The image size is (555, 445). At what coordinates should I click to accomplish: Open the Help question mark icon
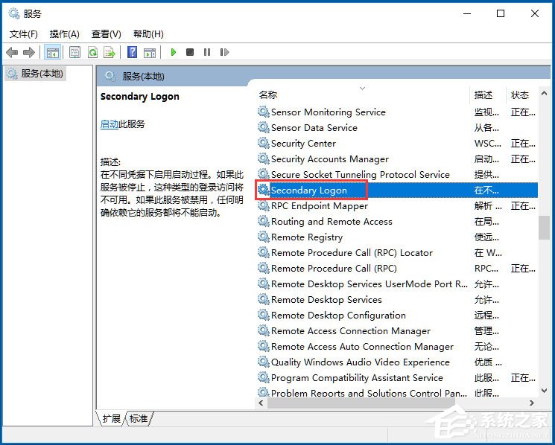pyautogui.click(x=132, y=52)
